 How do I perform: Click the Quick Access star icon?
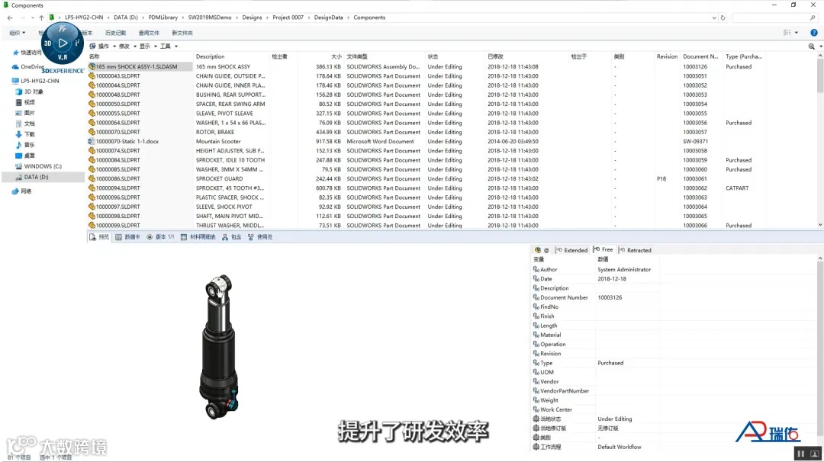[x=16, y=53]
